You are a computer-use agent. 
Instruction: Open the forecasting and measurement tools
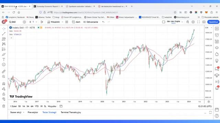coord(4,49)
